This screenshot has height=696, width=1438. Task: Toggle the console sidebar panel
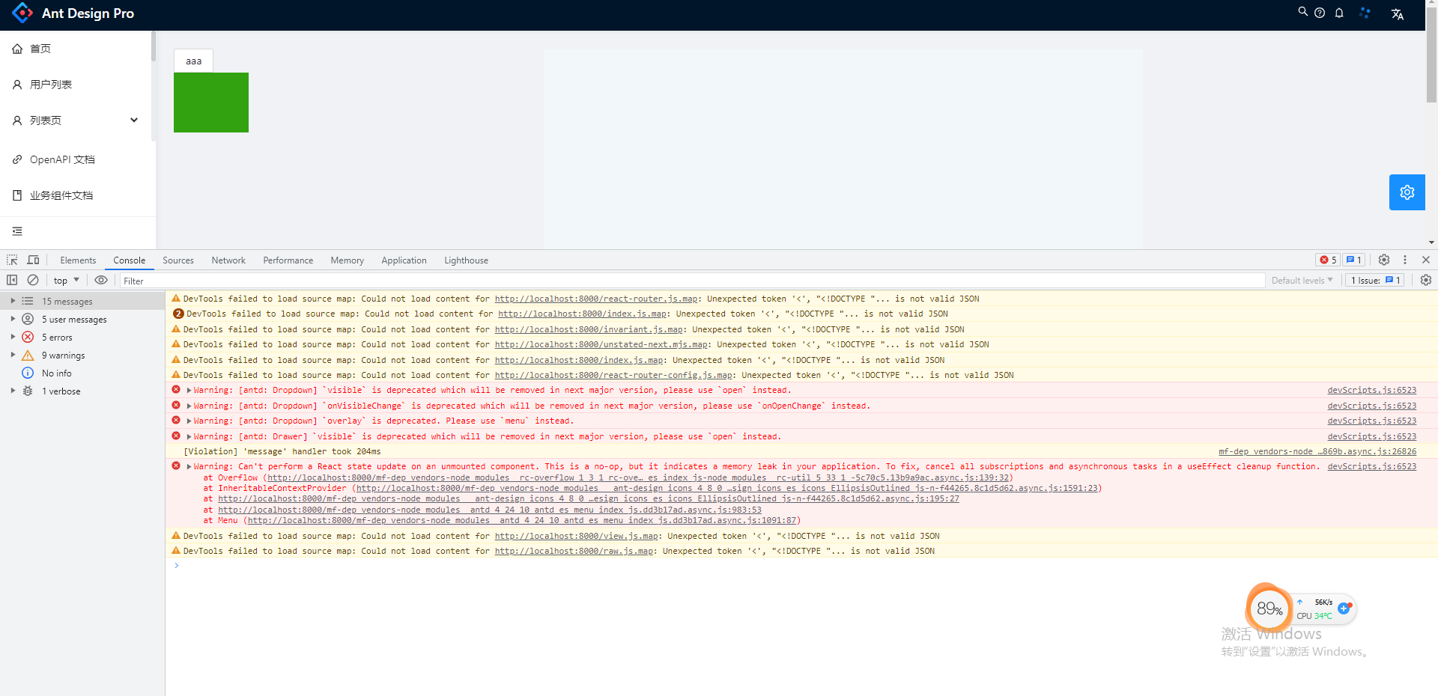point(11,280)
